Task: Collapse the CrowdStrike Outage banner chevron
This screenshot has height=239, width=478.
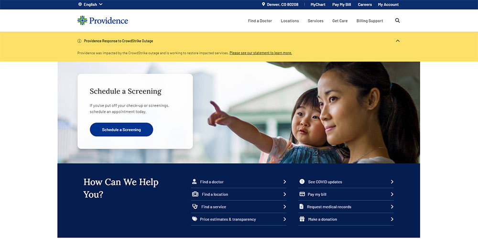Action: pos(398,41)
